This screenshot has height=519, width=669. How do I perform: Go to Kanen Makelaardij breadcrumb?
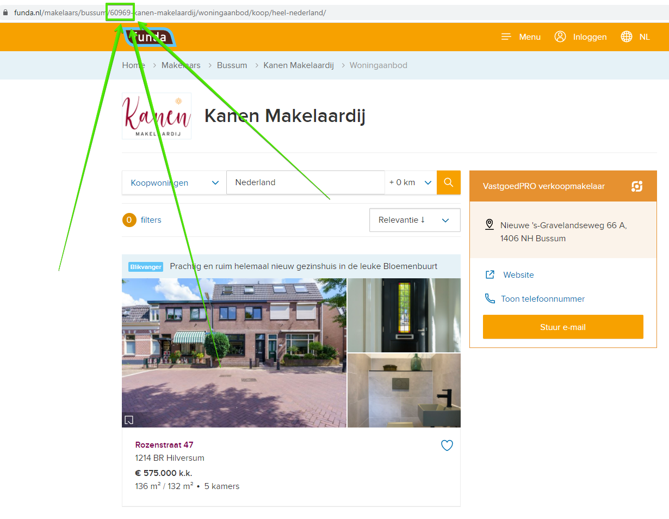coord(299,65)
